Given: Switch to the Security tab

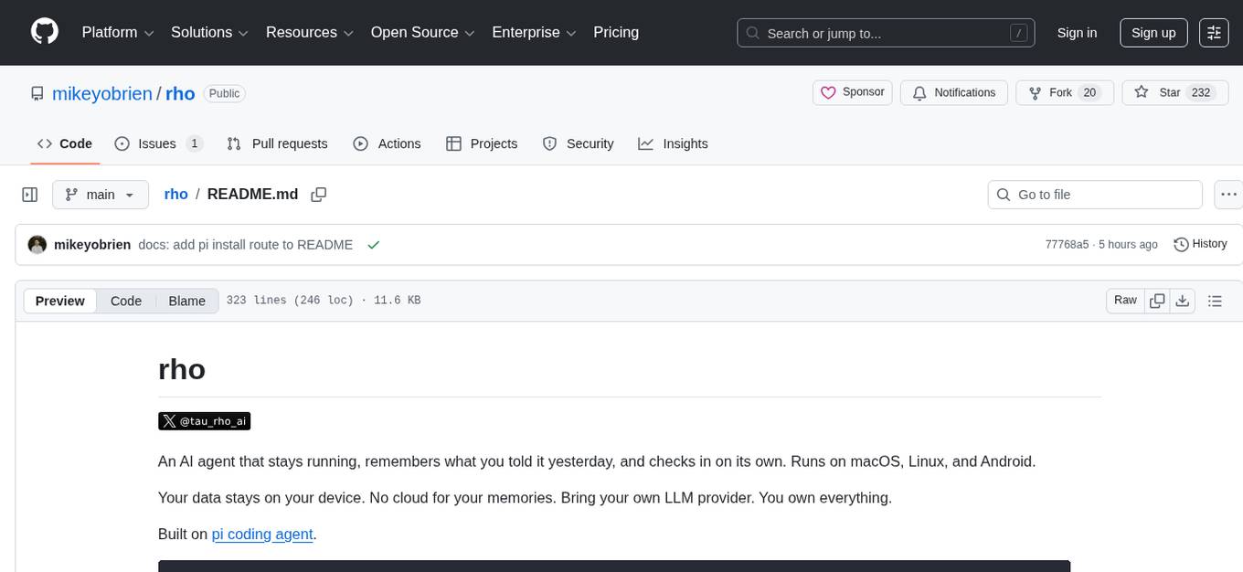Looking at the screenshot, I should 579,143.
